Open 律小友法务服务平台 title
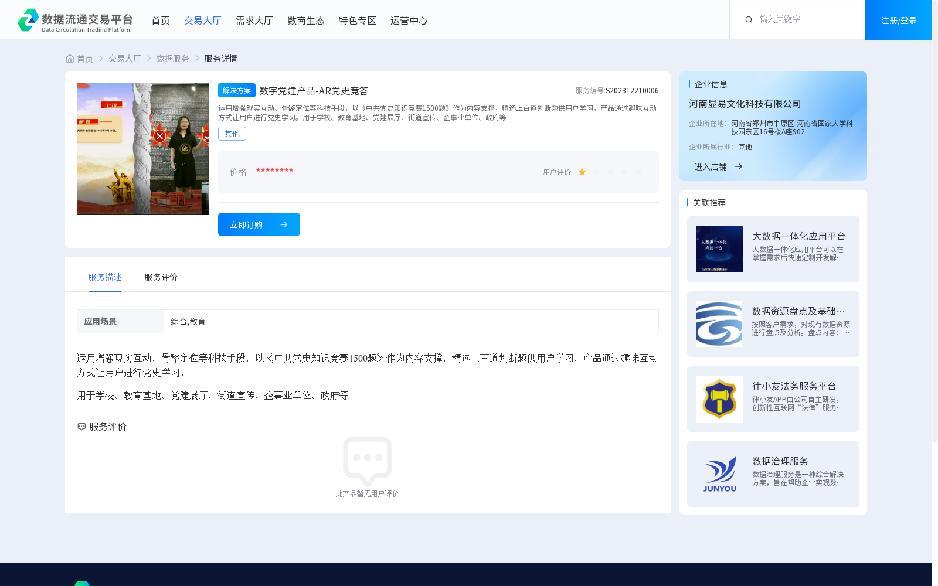This screenshot has width=938, height=586. (x=794, y=386)
